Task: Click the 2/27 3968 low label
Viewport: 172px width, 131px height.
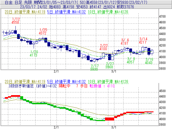Action: pyautogui.click(x=109, y=65)
